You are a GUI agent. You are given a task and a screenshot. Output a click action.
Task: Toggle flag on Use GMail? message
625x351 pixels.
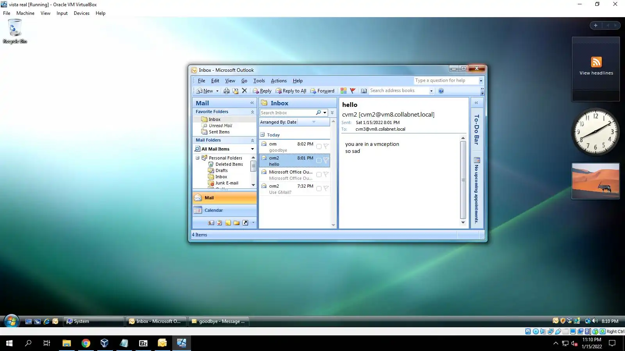(326, 189)
